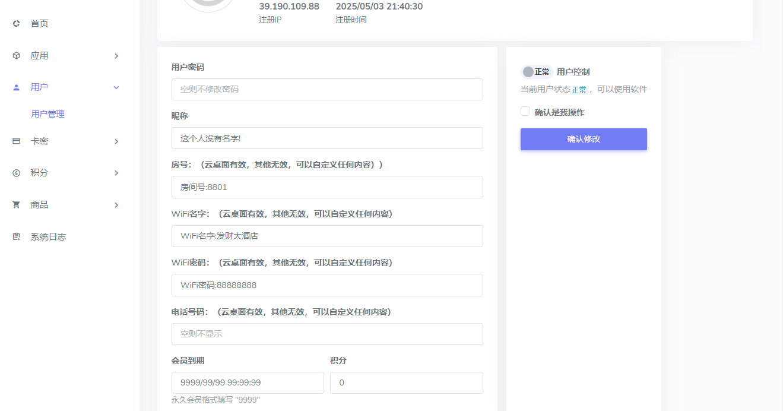This screenshot has width=783, height=411.
Task: Click the home icon beside 首页
Action: [15, 23]
